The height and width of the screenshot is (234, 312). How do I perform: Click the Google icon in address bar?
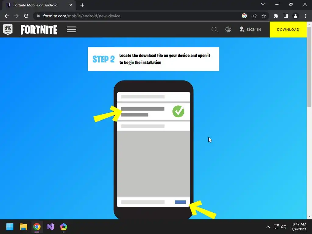tap(244, 16)
